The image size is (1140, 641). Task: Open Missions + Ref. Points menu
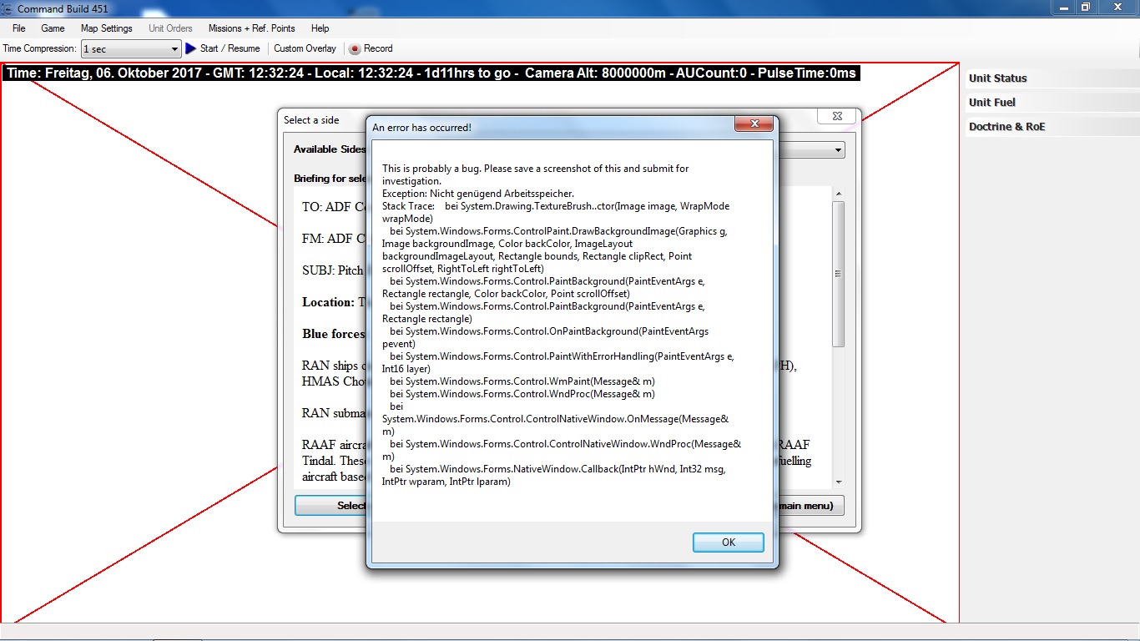(x=252, y=28)
